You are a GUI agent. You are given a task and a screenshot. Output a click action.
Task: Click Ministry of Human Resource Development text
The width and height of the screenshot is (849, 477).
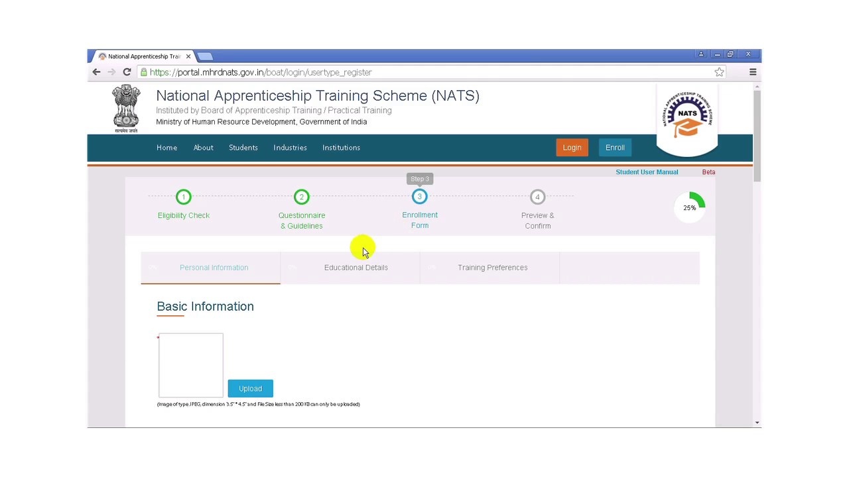(261, 122)
